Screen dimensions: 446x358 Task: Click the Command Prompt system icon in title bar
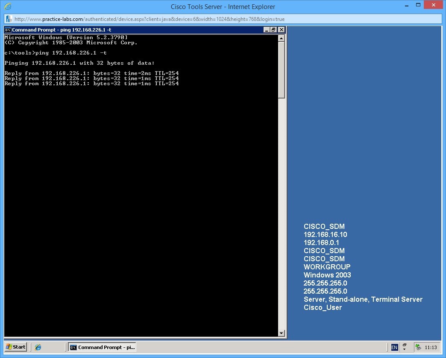pyautogui.click(x=7, y=30)
